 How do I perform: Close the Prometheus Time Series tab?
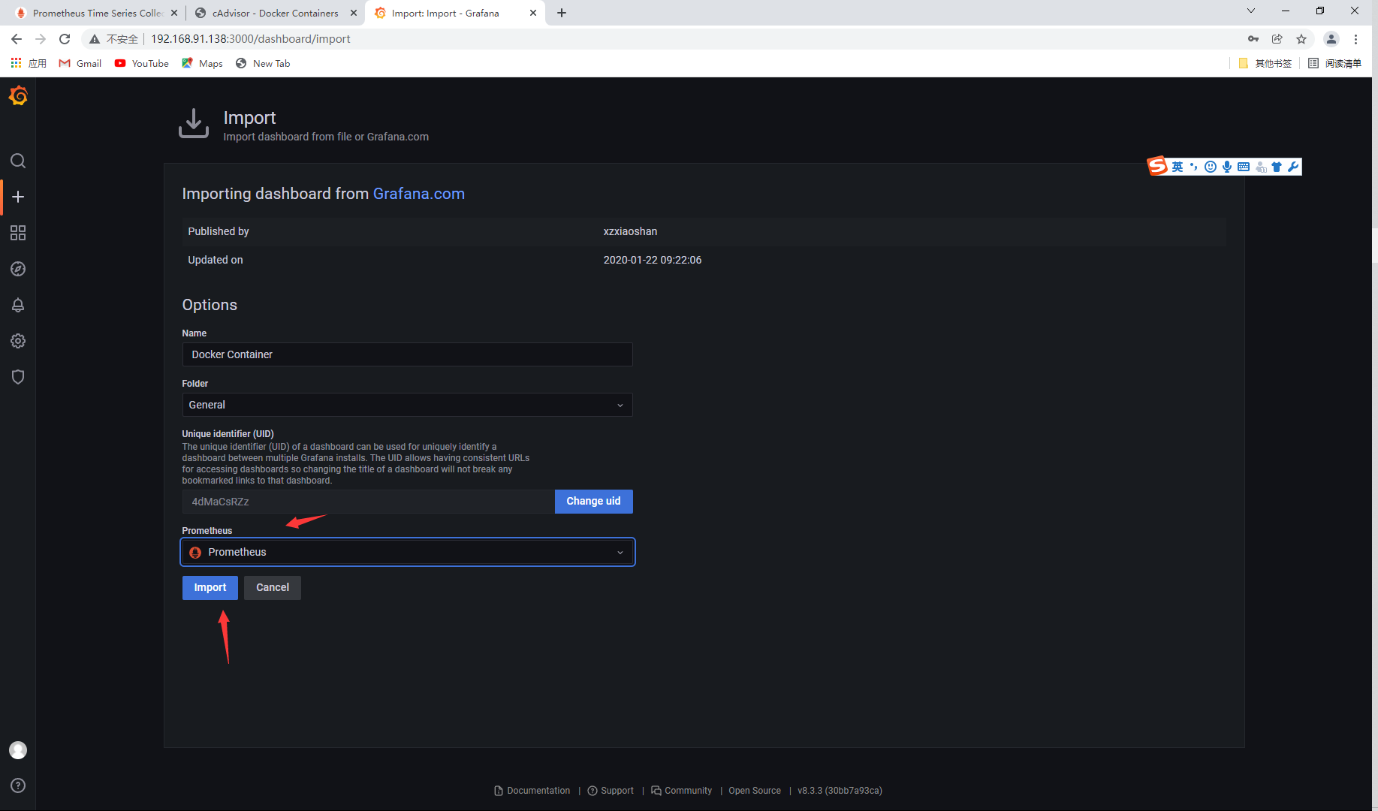(x=174, y=13)
